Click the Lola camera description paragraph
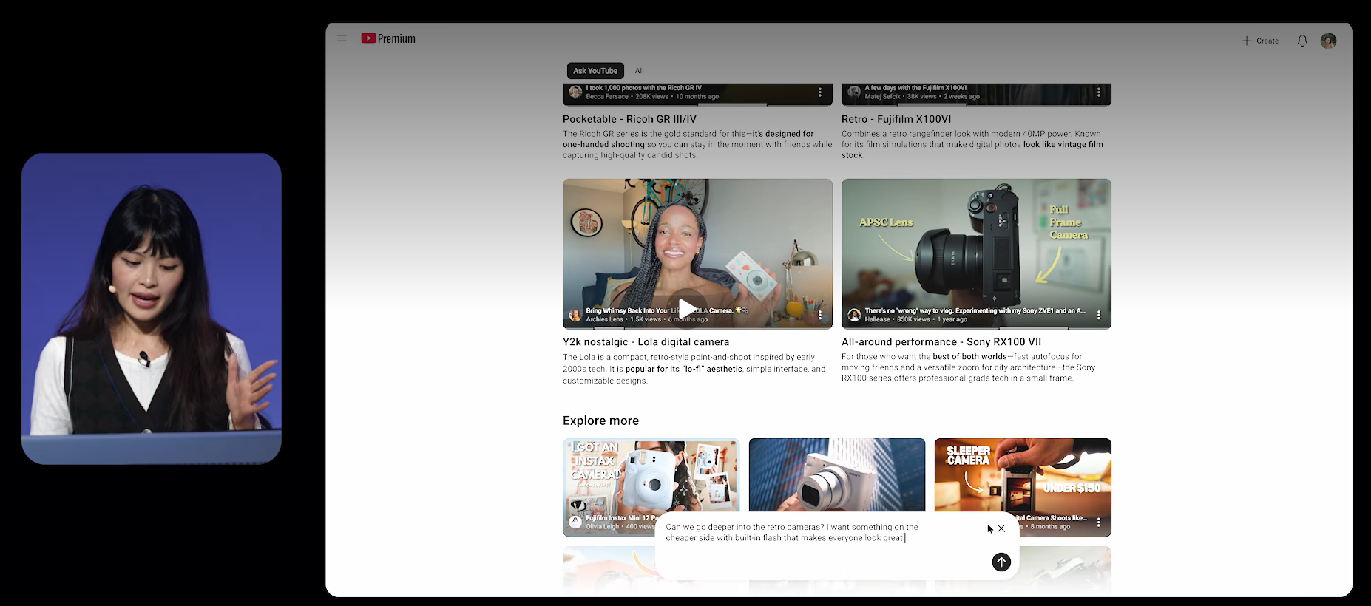The image size is (1371, 606). pyautogui.click(x=694, y=369)
